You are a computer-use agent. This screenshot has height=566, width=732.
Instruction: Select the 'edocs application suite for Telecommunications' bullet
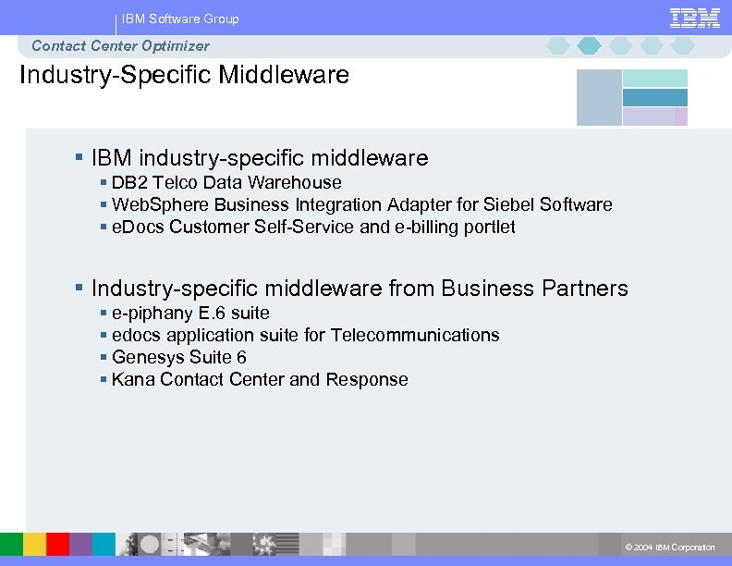pyautogui.click(x=305, y=335)
